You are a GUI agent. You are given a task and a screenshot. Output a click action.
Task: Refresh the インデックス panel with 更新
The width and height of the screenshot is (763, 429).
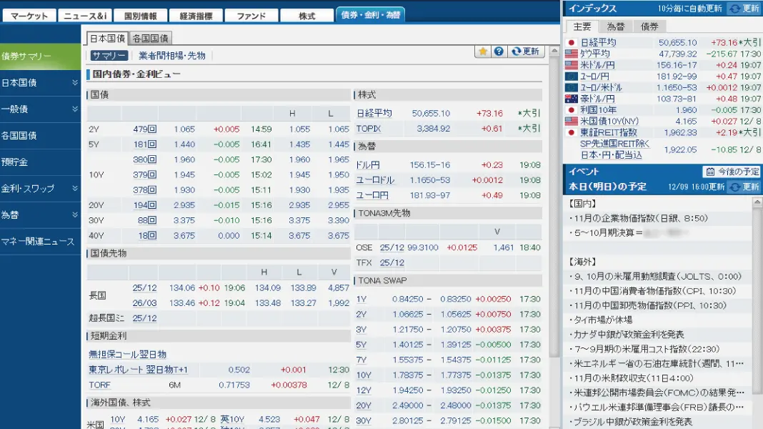tap(744, 9)
